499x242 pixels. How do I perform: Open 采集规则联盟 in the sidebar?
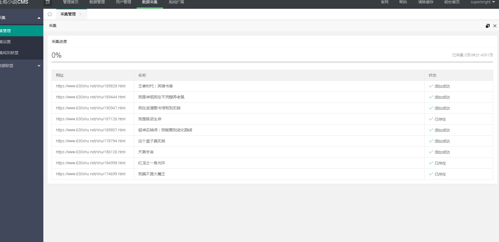point(10,53)
